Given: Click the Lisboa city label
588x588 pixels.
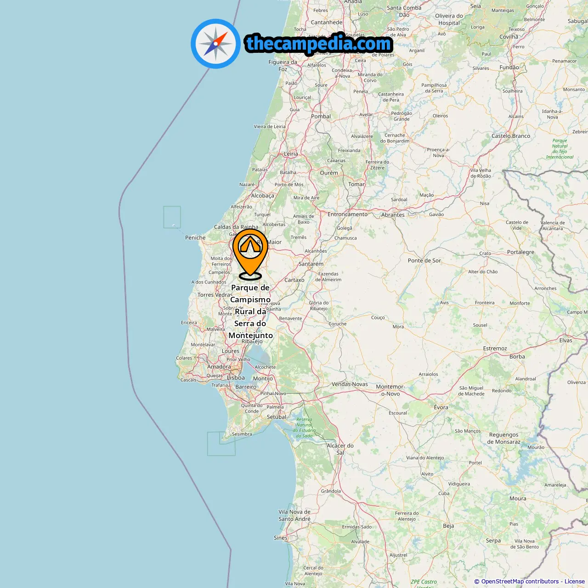Looking at the screenshot, I should pos(236,378).
